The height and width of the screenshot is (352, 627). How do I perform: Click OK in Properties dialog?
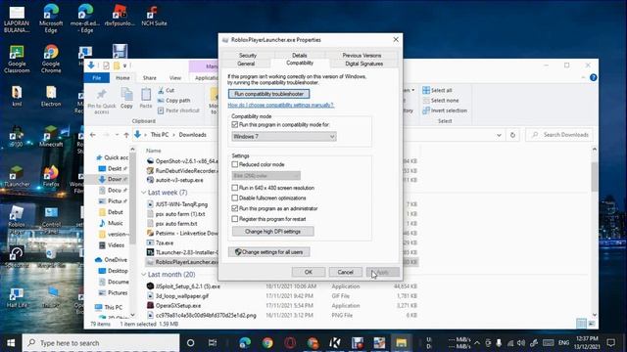point(309,272)
